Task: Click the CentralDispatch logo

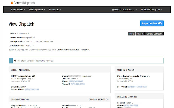Action: pyautogui.click(x=23, y=3)
